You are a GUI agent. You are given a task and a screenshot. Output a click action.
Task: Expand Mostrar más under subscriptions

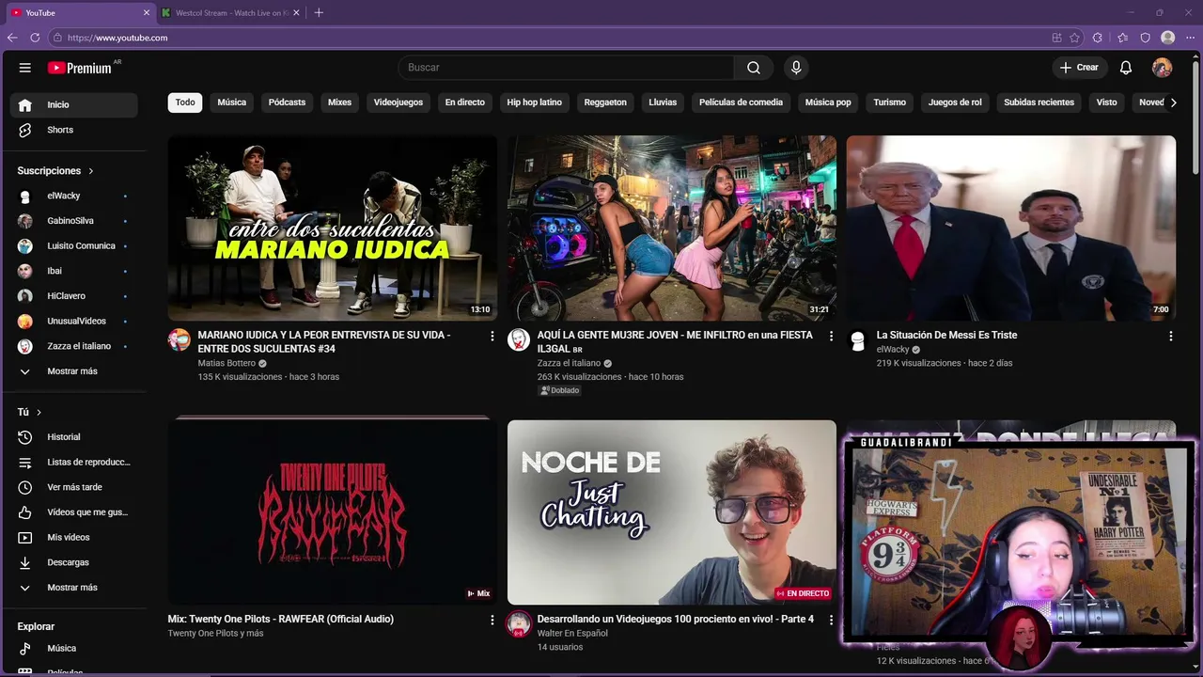73,371
